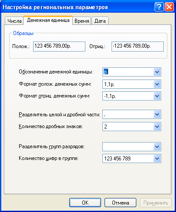
Task: Open the Время tab
Action: pos(82,21)
